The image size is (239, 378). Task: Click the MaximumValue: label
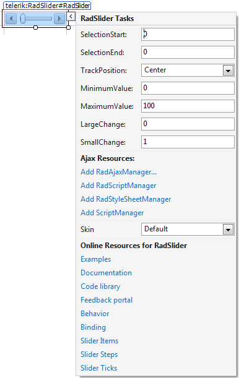pyautogui.click(x=107, y=106)
